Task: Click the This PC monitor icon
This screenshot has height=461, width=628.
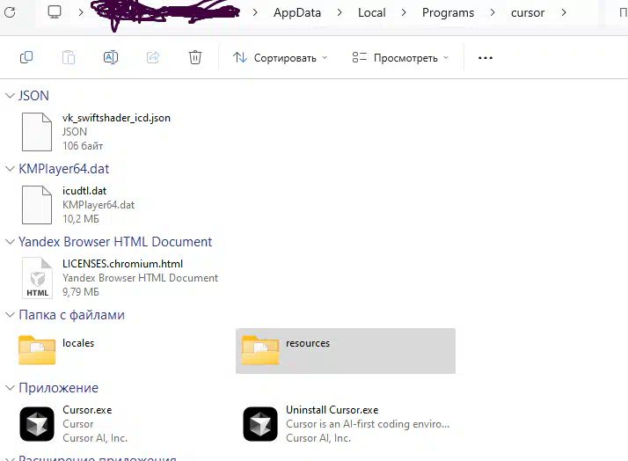Action: coord(55,12)
